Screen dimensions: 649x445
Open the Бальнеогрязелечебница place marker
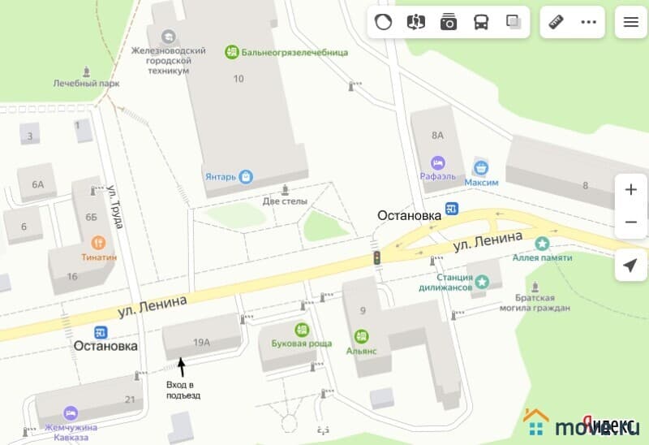pos(232,52)
